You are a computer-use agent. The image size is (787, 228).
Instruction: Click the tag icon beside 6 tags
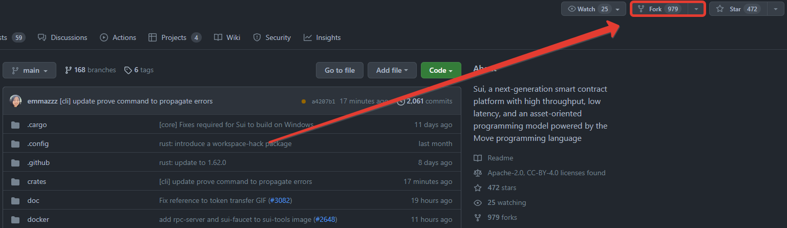(128, 70)
